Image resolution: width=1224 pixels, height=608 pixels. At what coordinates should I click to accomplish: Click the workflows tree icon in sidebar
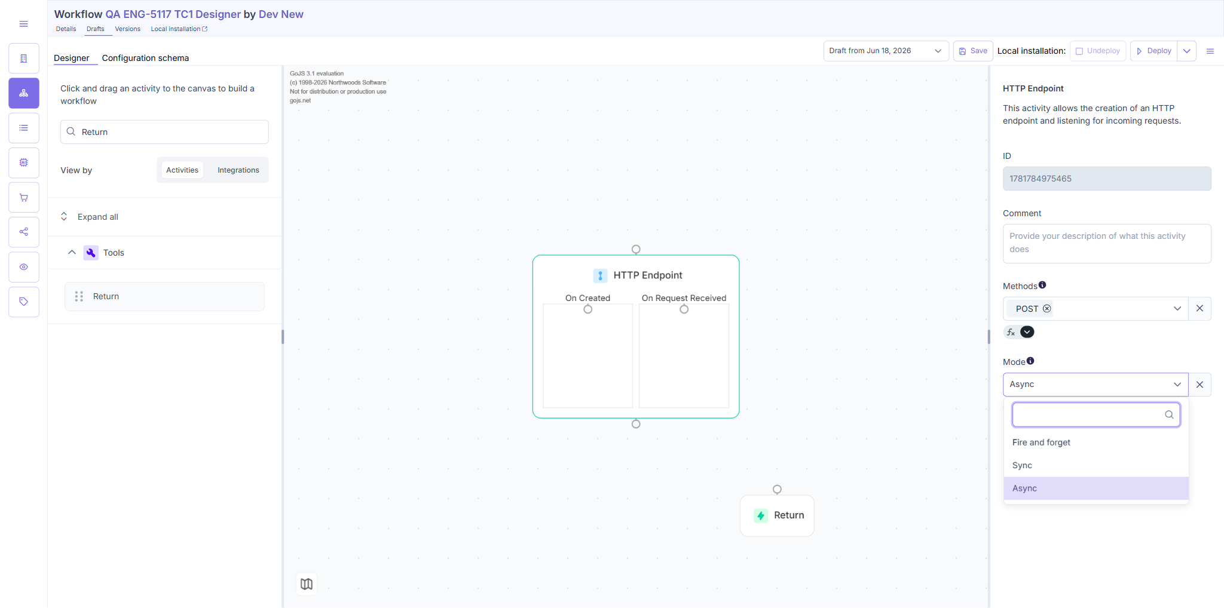tap(24, 93)
